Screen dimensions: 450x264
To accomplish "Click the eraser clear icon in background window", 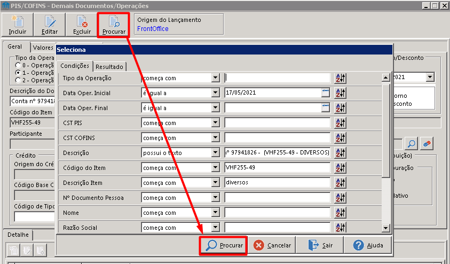I will point(427,143).
